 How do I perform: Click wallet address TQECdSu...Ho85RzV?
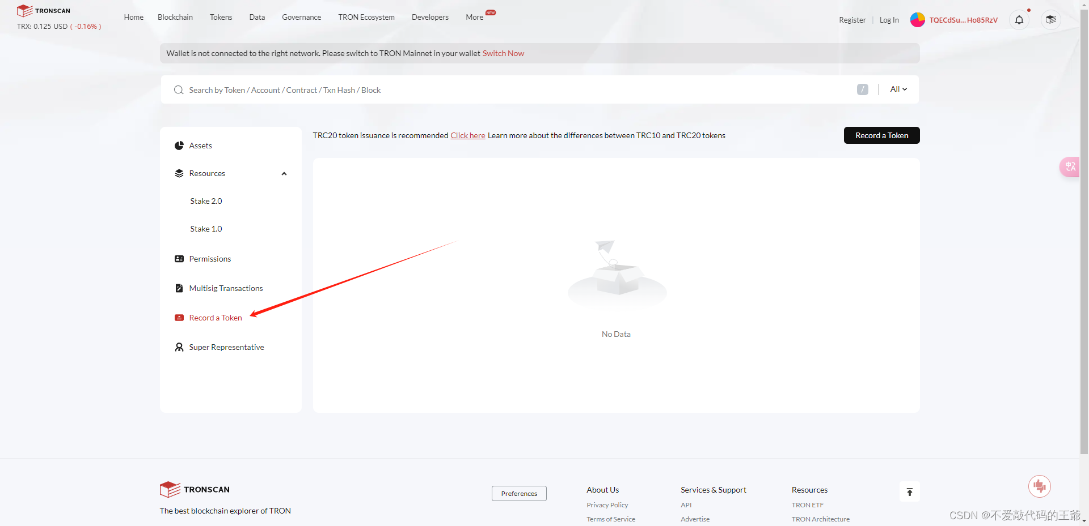963,20
